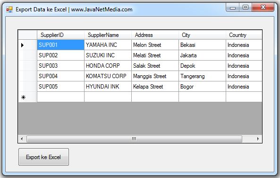Click the select-all corner cell of the grid

27,35
